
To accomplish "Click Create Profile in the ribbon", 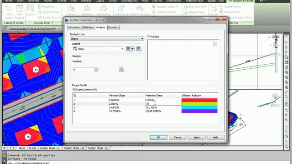I will pos(230,7).
